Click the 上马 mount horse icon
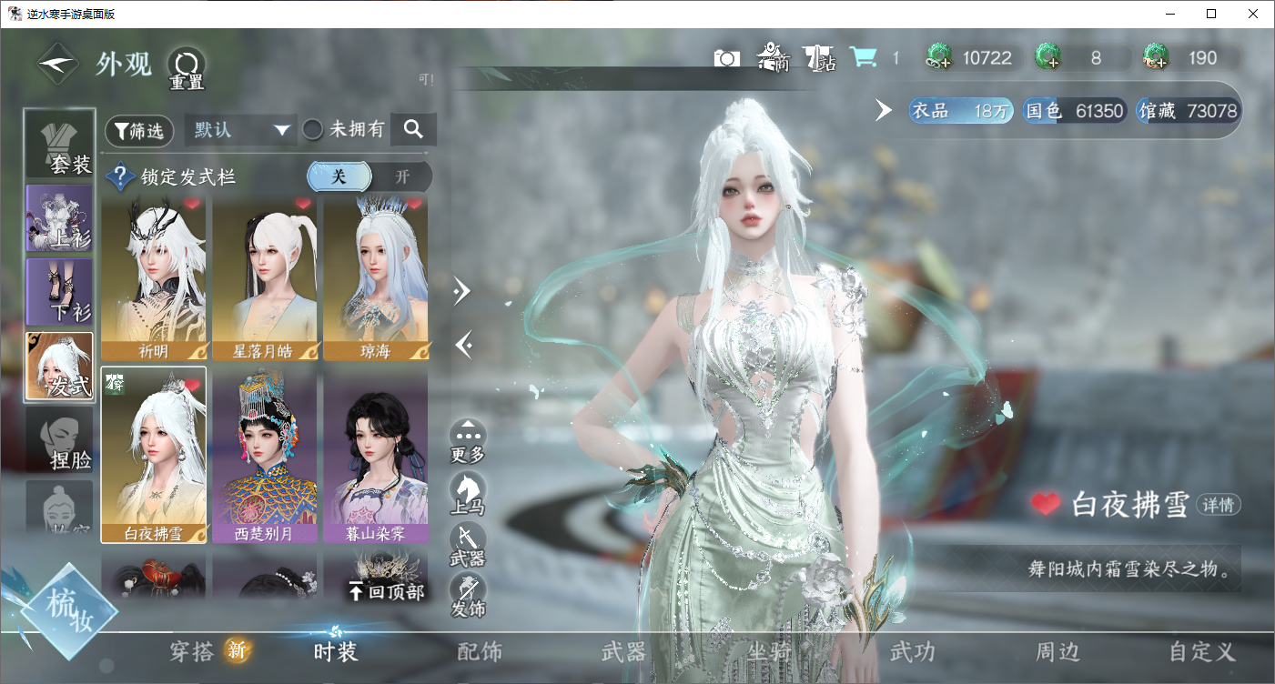The height and width of the screenshot is (684, 1275). pos(468,494)
